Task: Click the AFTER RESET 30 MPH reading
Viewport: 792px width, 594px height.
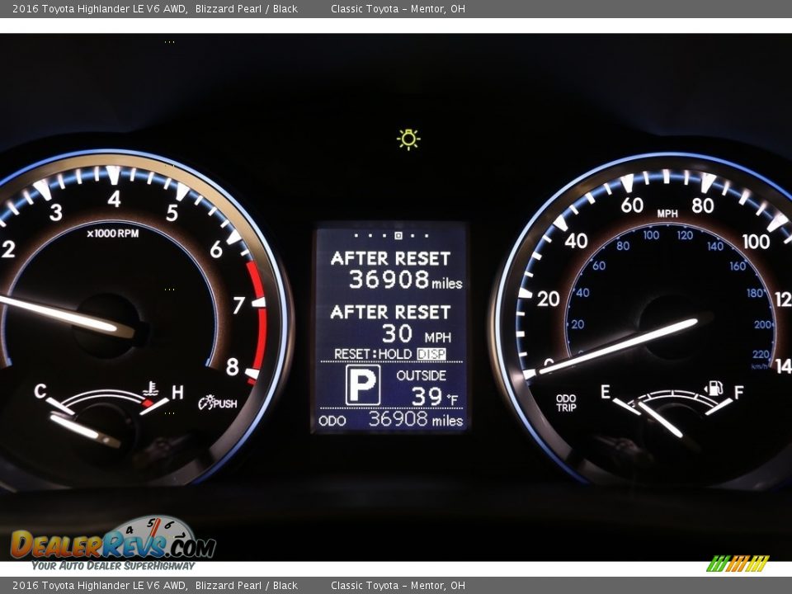Action: 391,323
